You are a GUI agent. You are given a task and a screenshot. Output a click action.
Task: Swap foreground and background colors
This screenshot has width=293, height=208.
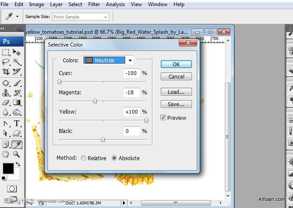(x=18, y=164)
